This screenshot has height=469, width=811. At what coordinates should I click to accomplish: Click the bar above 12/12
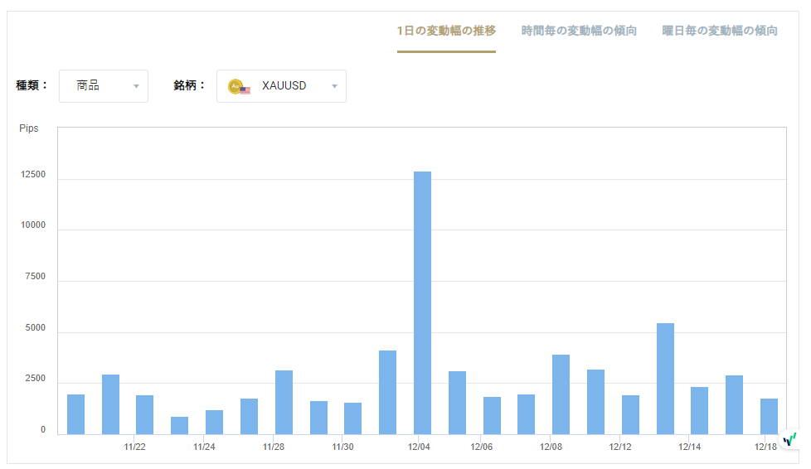click(x=630, y=414)
